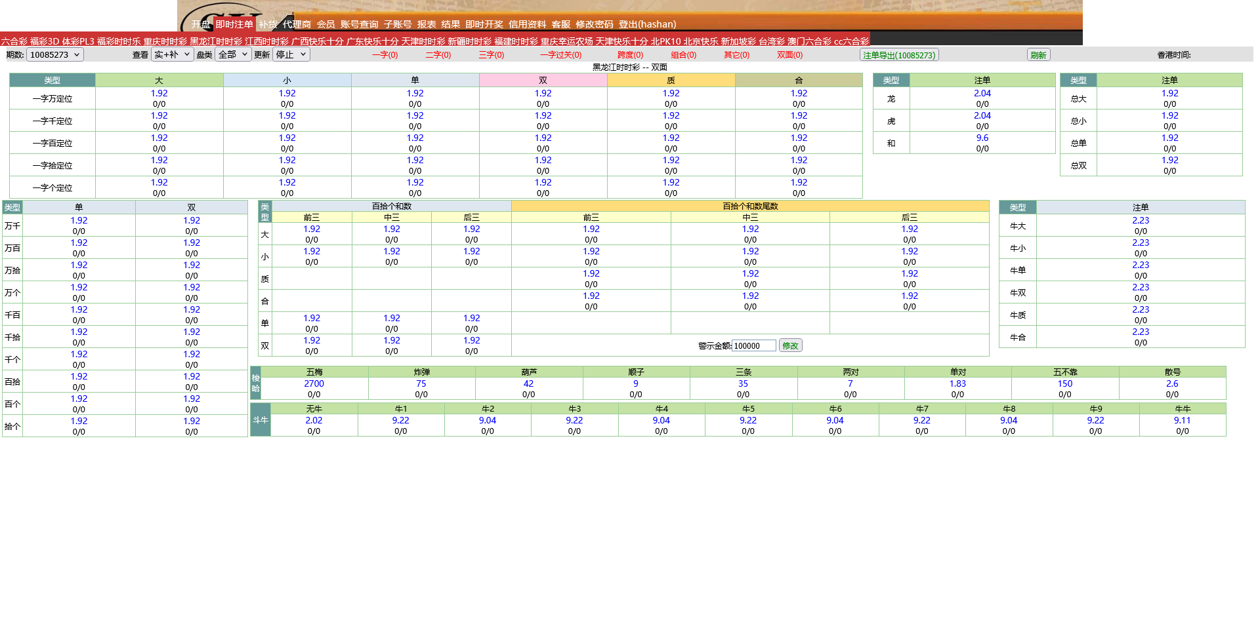Open the 双面(0) bet category link
The height and width of the screenshot is (626, 1260).
790,55
